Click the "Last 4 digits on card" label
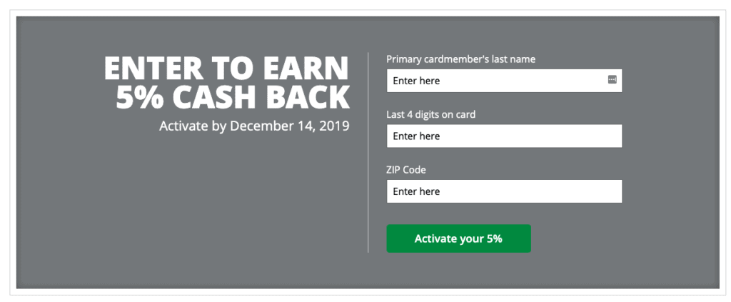Screen dimensions: 731x302 430,114
